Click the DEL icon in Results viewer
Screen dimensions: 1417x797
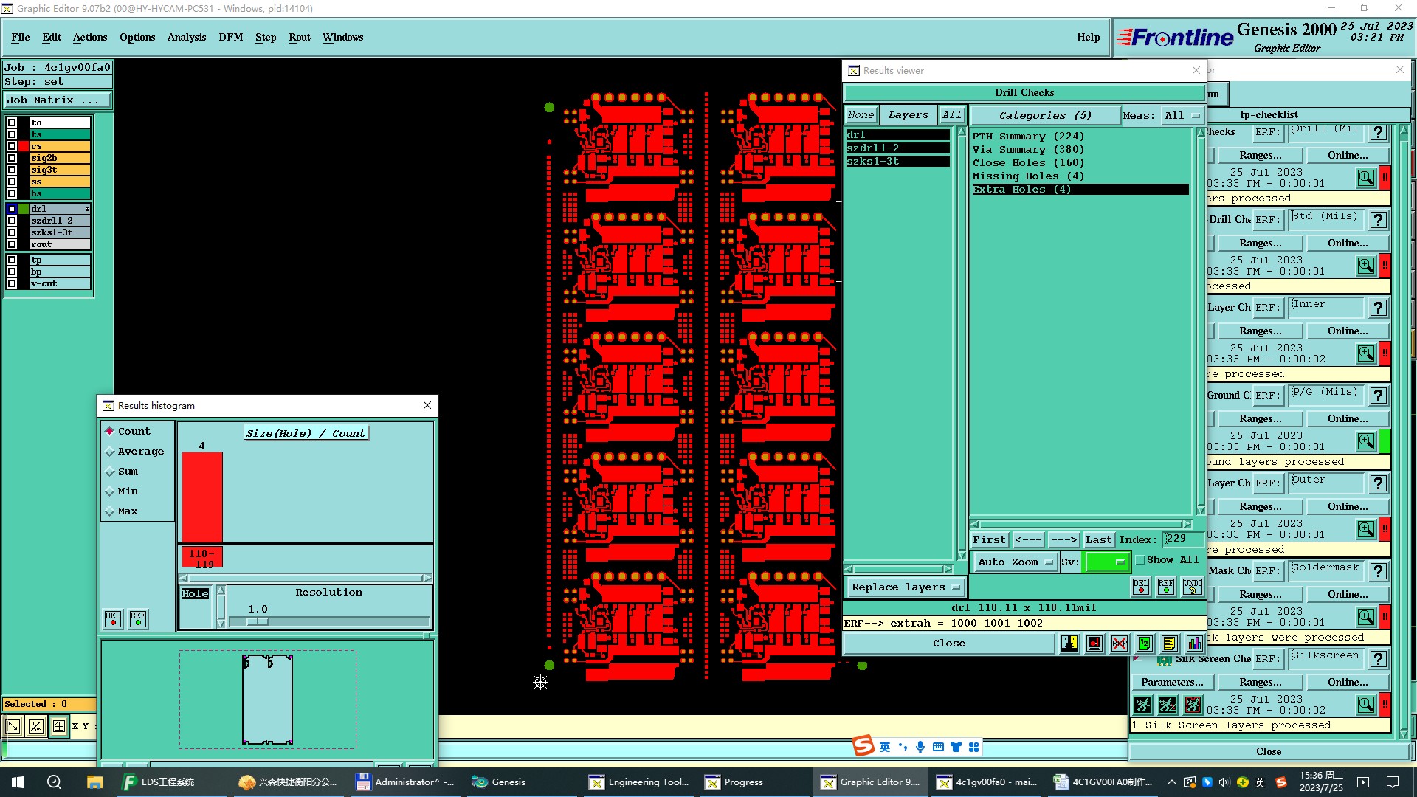tap(1141, 587)
